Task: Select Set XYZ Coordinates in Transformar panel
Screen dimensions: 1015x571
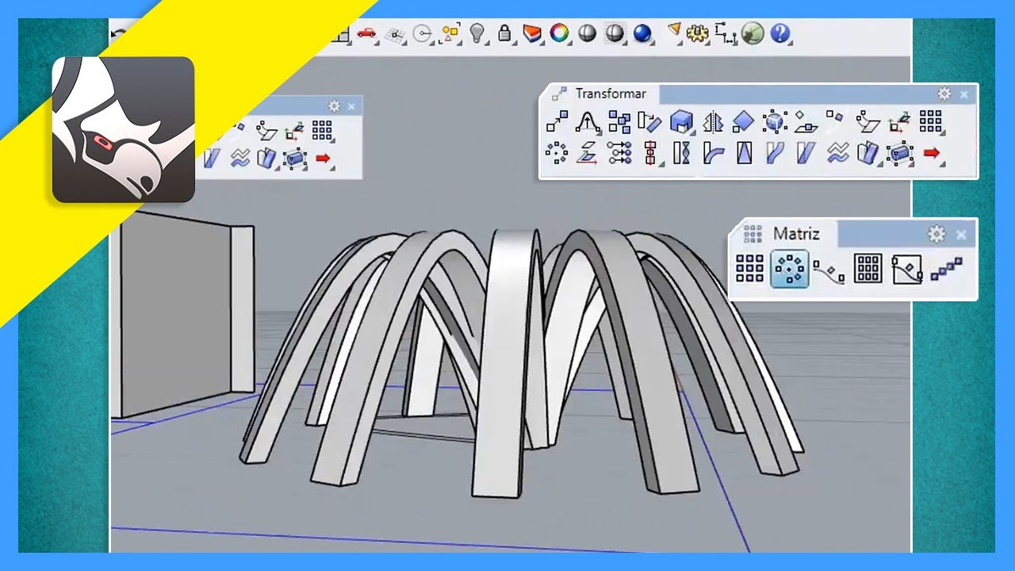Action: (x=899, y=121)
